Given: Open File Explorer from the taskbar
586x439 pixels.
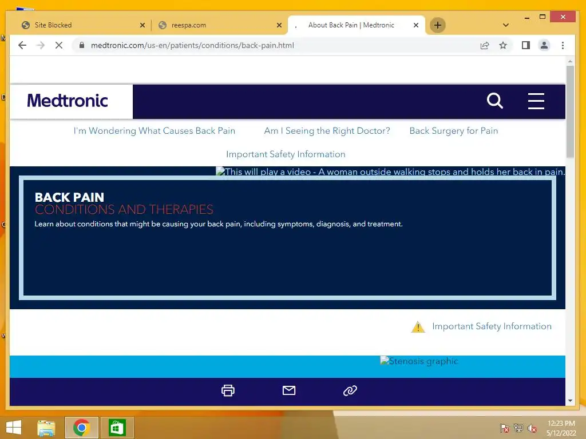Looking at the screenshot, I should [x=46, y=428].
